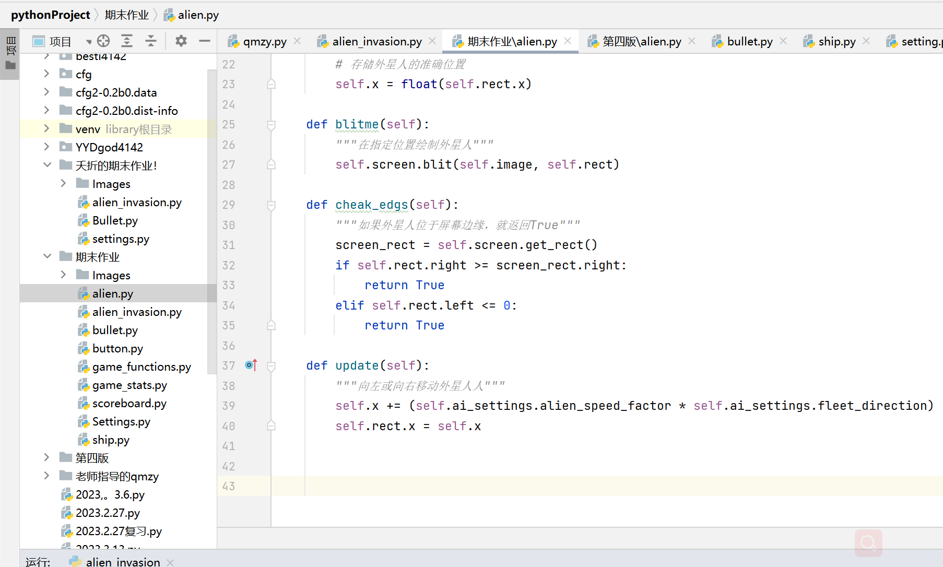943x567 pixels.
Task: Open 2023,。3.6.py file
Action: pos(110,494)
